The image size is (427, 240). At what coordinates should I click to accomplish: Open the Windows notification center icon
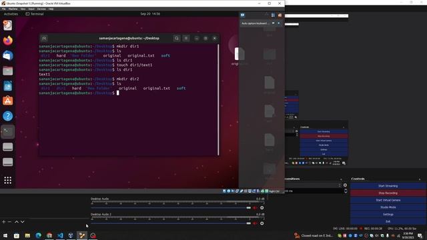coord(420,235)
